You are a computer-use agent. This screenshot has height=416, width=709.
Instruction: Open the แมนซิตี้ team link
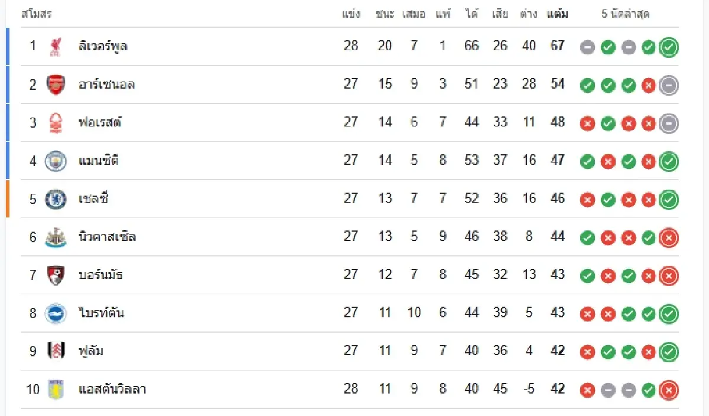pos(99,161)
